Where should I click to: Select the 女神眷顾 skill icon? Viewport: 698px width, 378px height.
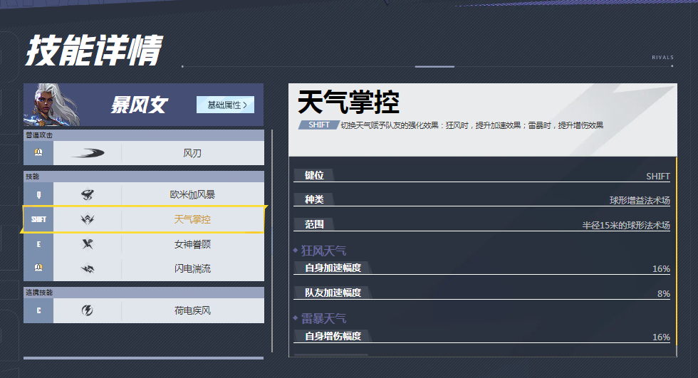click(x=87, y=244)
